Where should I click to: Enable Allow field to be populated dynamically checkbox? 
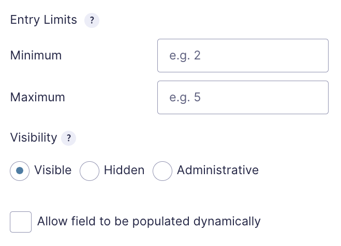click(21, 222)
